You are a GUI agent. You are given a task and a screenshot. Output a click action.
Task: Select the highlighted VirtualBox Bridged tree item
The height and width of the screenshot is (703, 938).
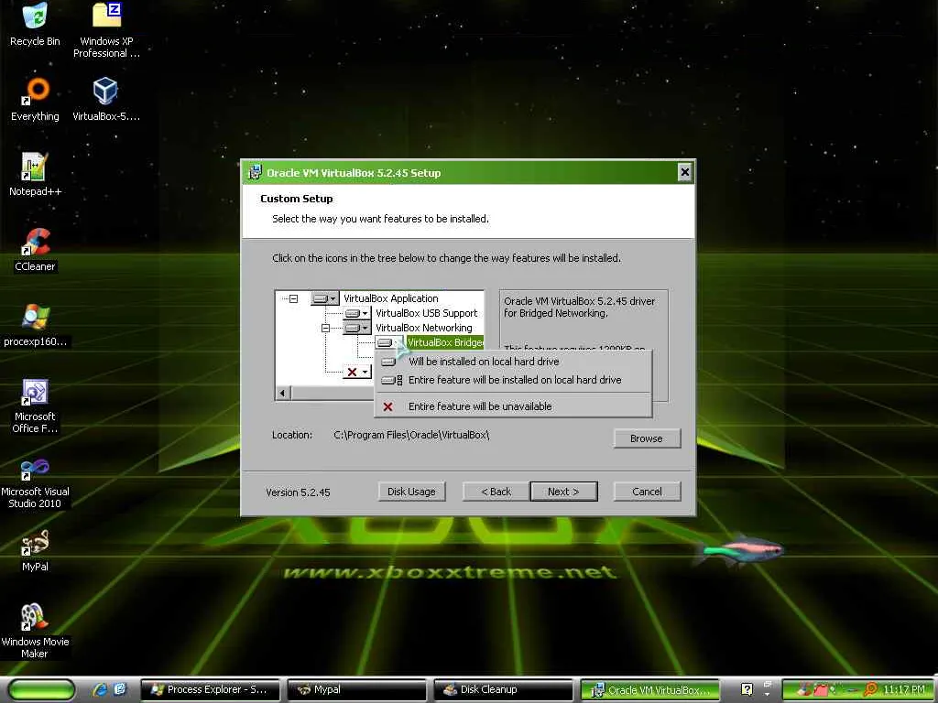pyautogui.click(x=444, y=342)
